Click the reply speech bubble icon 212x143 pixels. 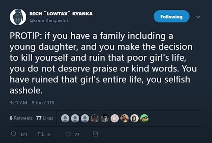coord(13,134)
